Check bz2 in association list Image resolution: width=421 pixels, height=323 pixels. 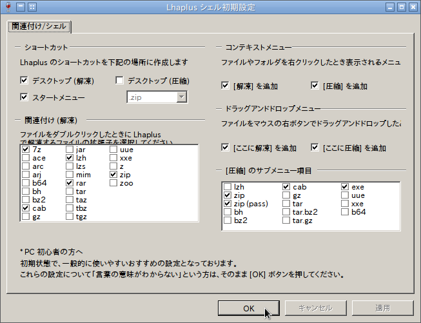[26, 199]
